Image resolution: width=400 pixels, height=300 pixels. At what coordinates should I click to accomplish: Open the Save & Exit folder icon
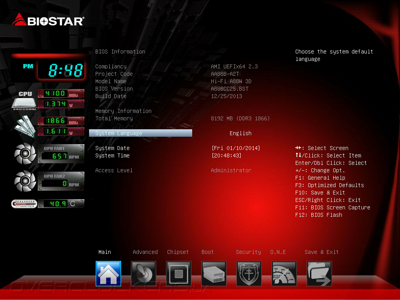point(319,273)
